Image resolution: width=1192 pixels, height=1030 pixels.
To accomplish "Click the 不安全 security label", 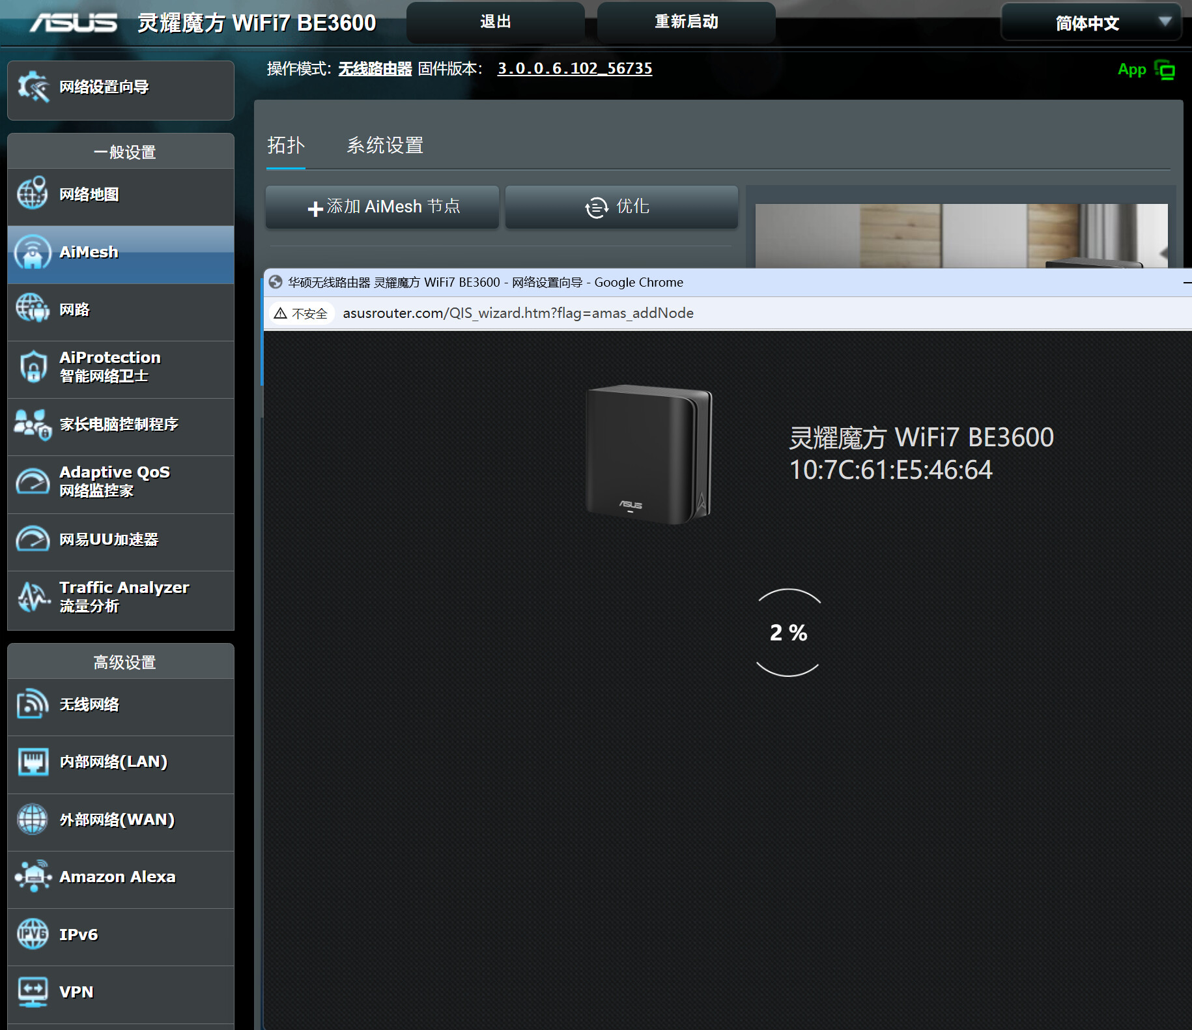I will coord(309,314).
